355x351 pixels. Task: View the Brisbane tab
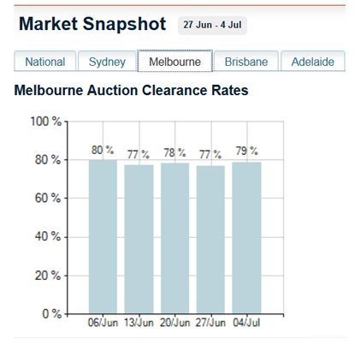246,62
